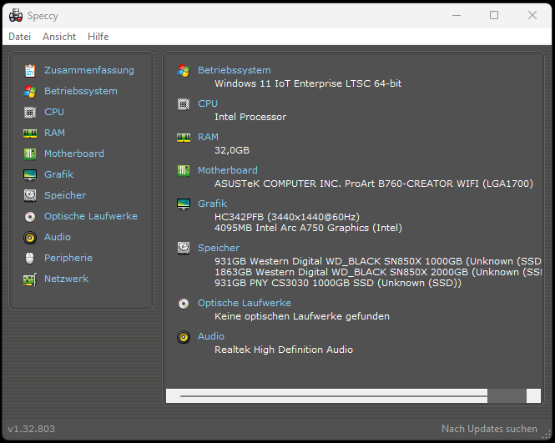Open Optische Laufwerke from sidebar
This screenshot has width=555, height=443.
[x=91, y=216]
